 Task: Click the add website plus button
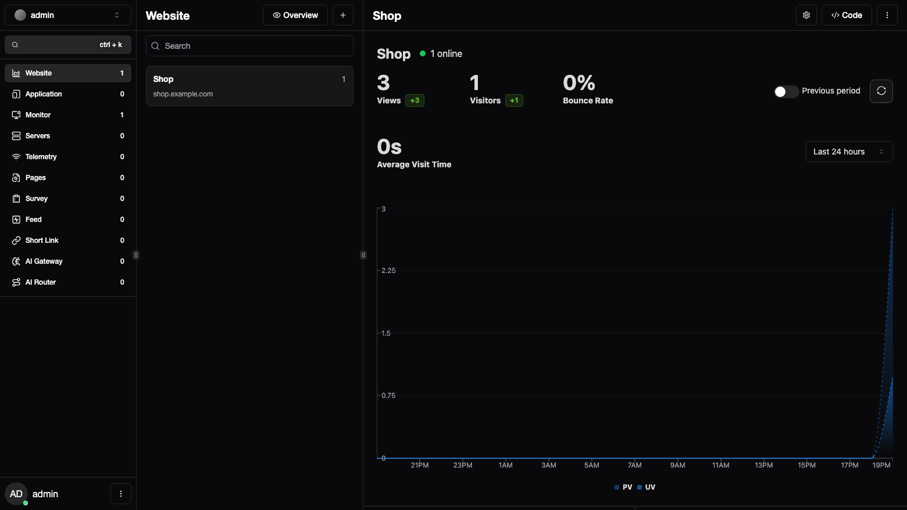[x=343, y=15]
